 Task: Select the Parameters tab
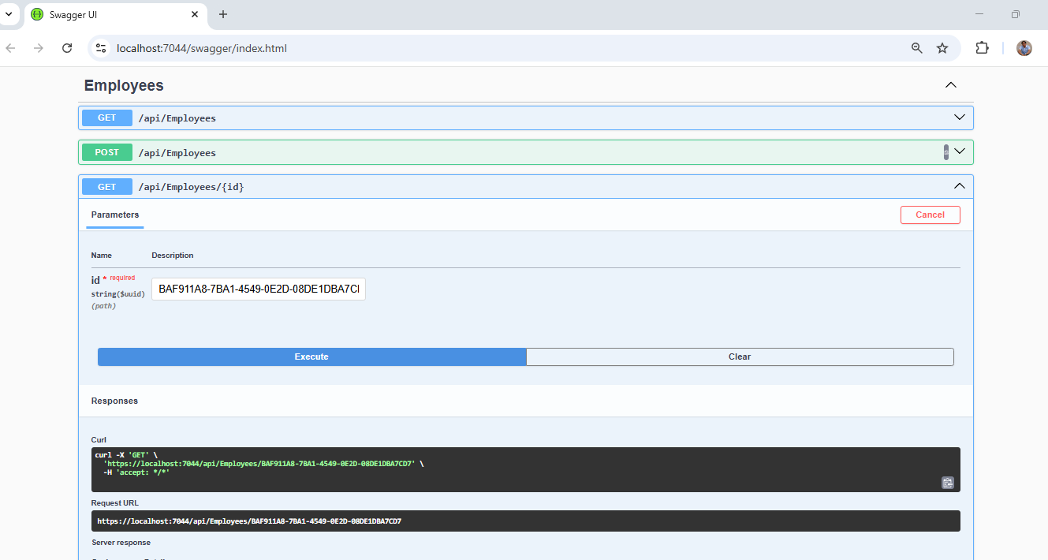115,215
